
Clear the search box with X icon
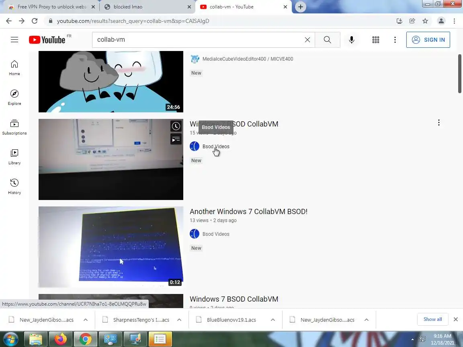pos(307,39)
